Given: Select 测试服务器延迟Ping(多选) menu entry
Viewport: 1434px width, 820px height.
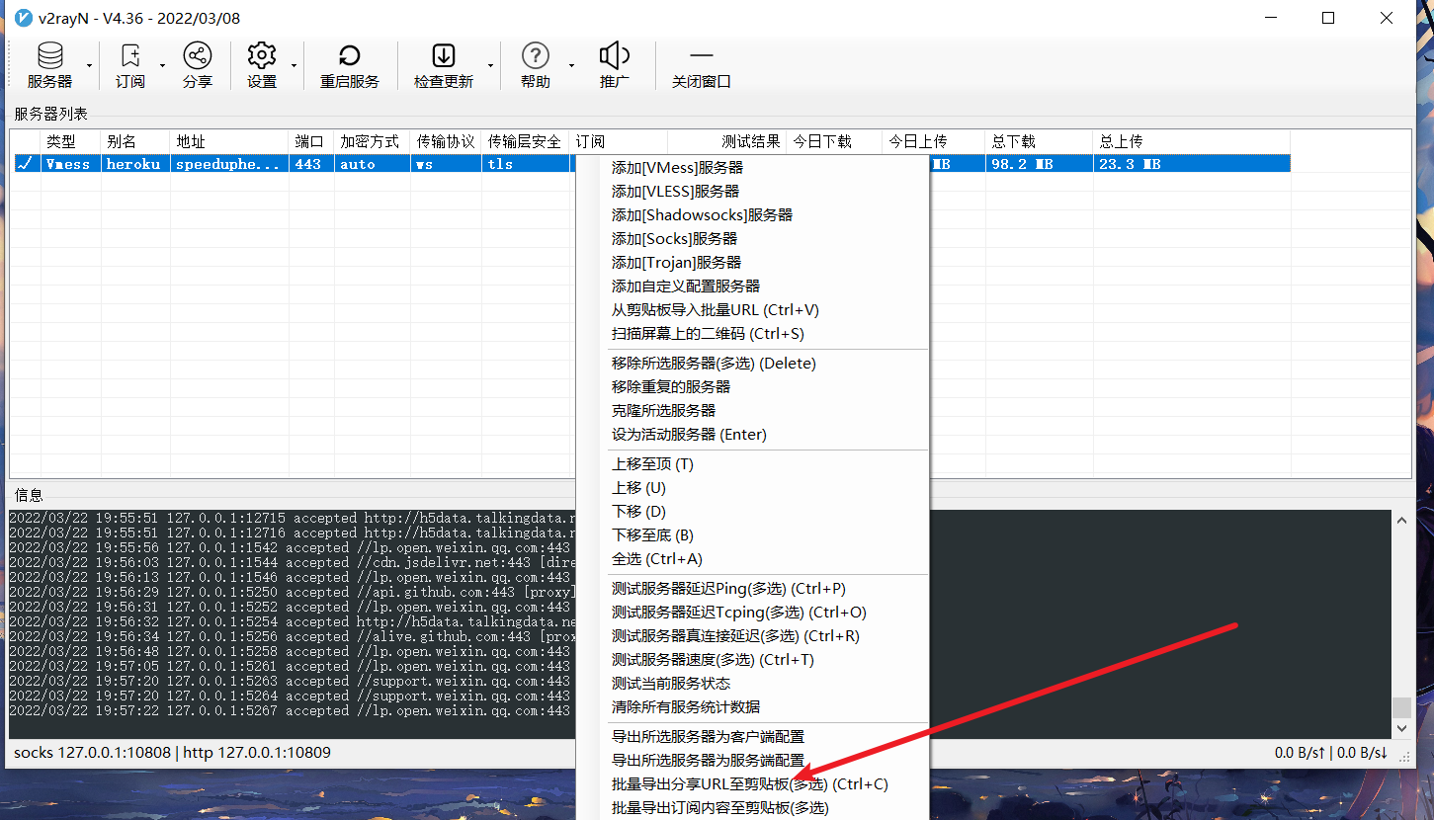Looking at the screenshot, I should coord(752,589).
